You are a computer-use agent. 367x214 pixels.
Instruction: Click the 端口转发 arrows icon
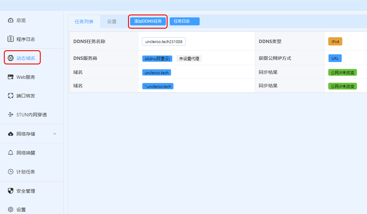click(x=11, y=96)
